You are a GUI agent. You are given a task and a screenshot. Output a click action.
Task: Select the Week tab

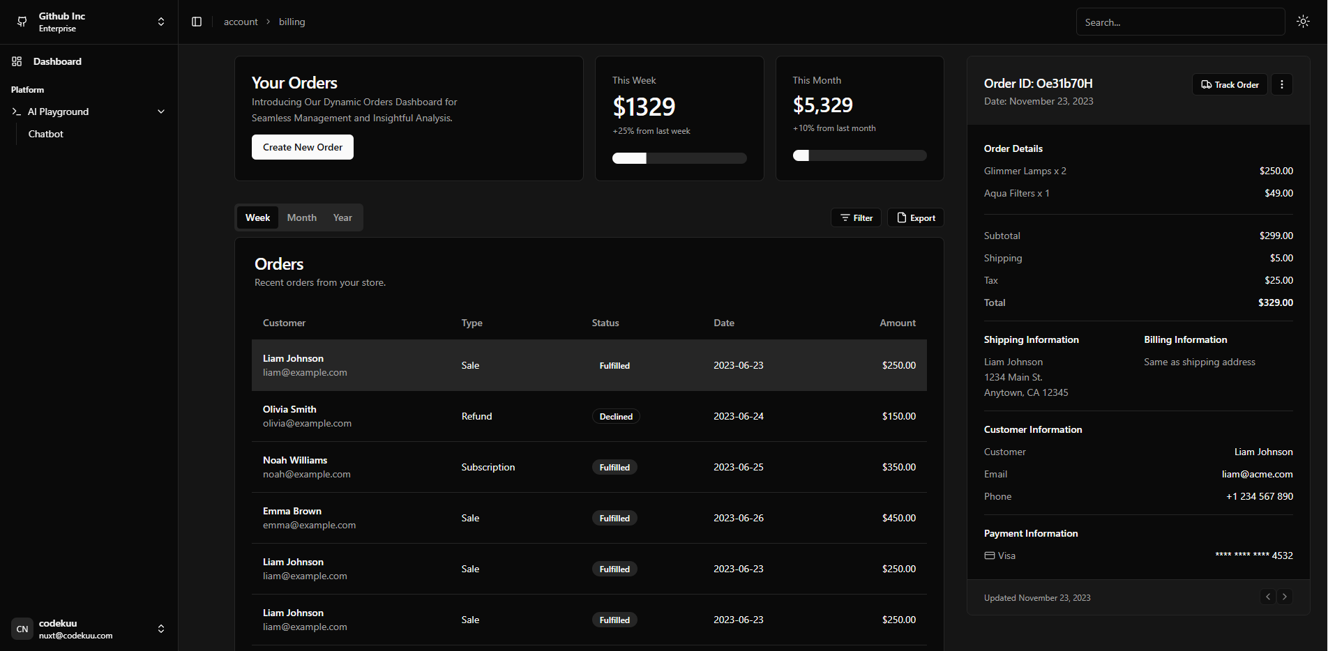(x=257, y=217)
